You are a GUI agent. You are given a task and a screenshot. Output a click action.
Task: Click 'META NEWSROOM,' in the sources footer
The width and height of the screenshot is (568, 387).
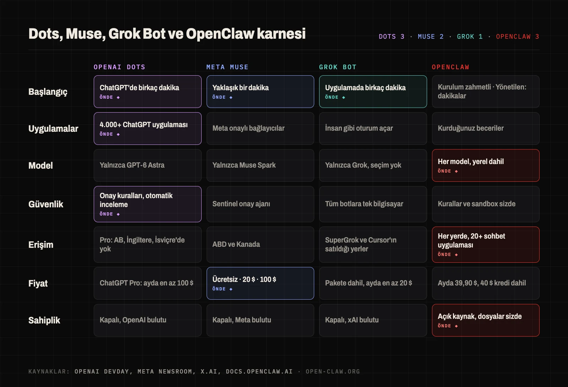click(x=167, y=371)
